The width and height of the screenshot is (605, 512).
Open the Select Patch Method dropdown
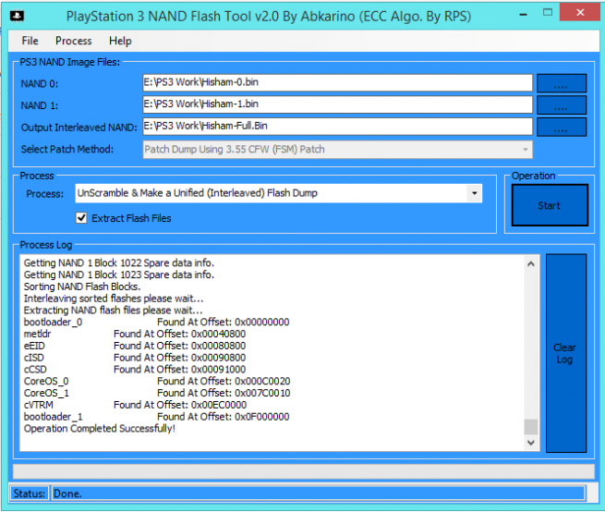click(337, 149)
